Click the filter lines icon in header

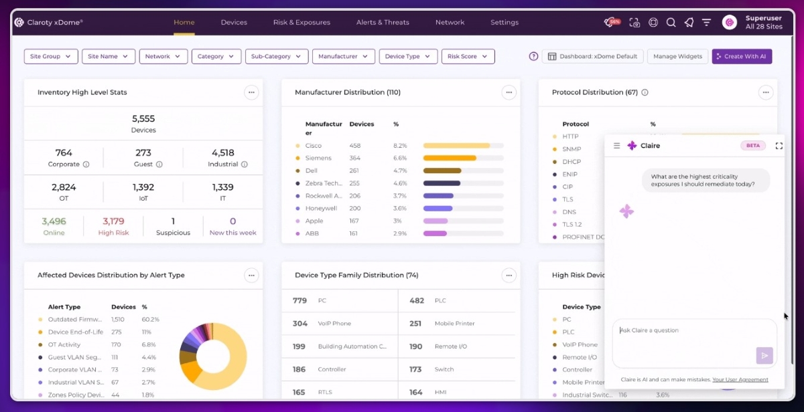(x=706, y=22)
